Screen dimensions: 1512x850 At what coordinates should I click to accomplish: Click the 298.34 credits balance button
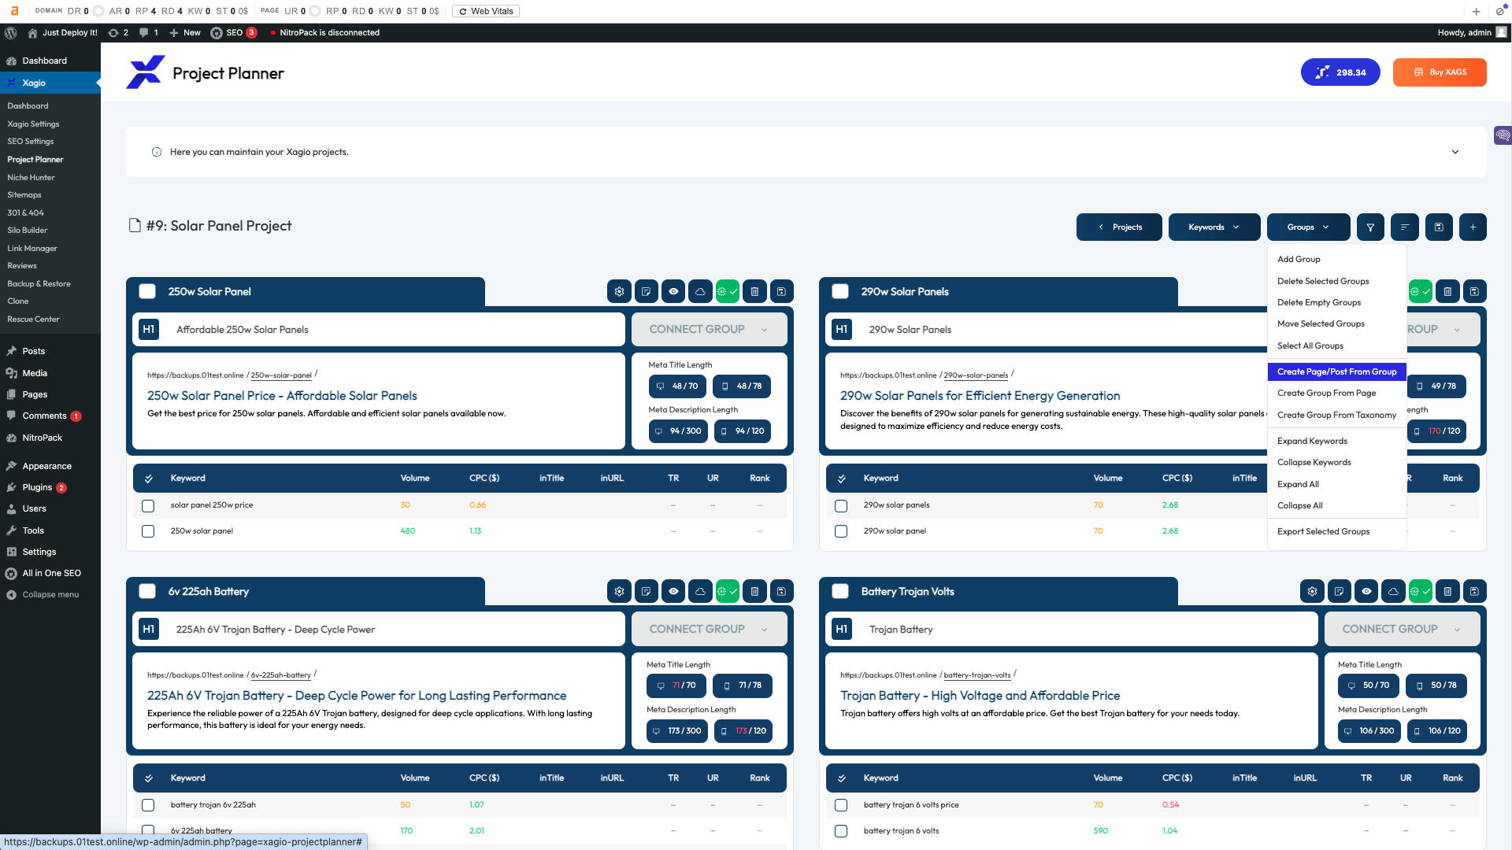pos(1340,72)
